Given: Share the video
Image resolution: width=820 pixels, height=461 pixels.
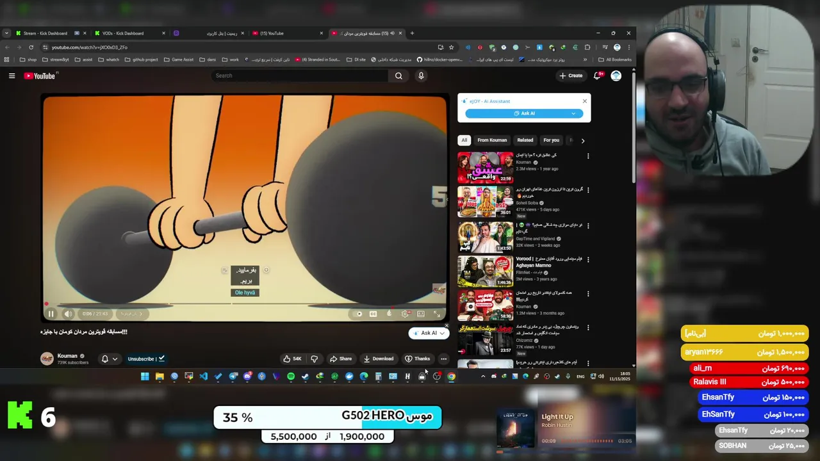Looking at the screenshot, I should (341, 359).
